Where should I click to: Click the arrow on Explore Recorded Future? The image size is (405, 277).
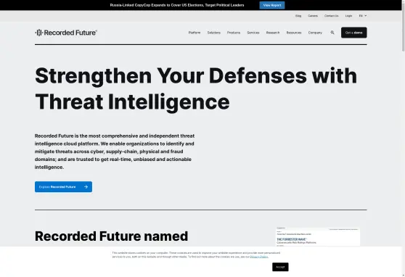click(x=86, y=186)
